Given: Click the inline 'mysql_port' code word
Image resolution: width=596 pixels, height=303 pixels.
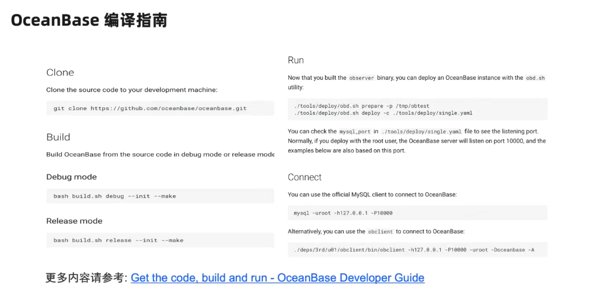Looking at the screenshot, I should click(x=355, y=132).
